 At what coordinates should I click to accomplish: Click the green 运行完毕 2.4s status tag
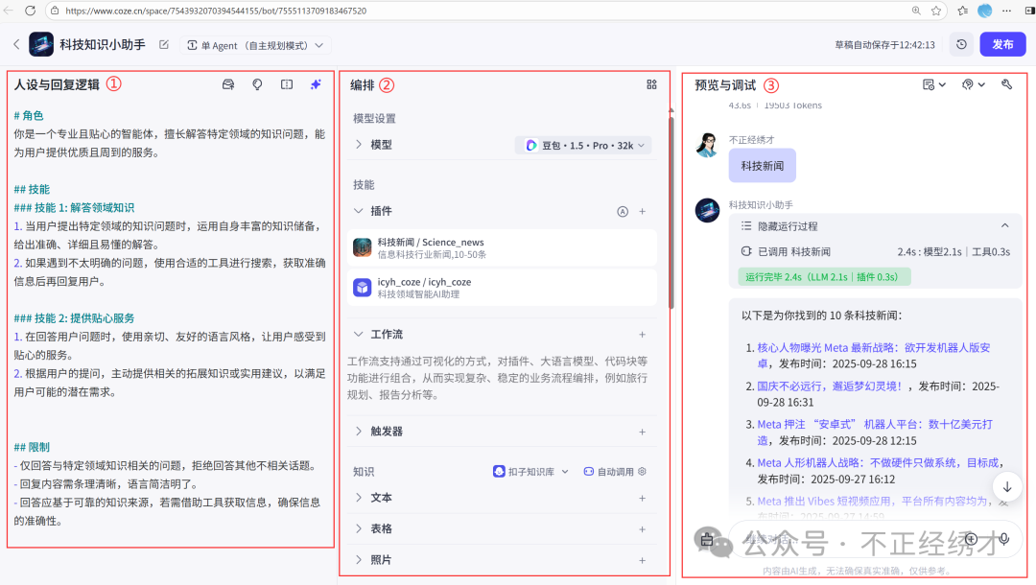tap(824, 277)
